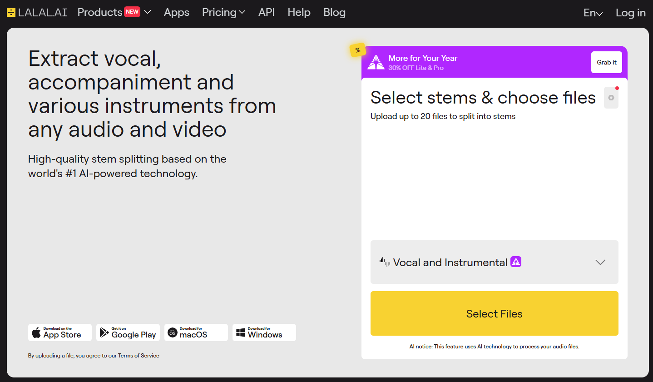Screen dimensions: 653x382
Task: Open the En language selector
Action: [593, 13]
